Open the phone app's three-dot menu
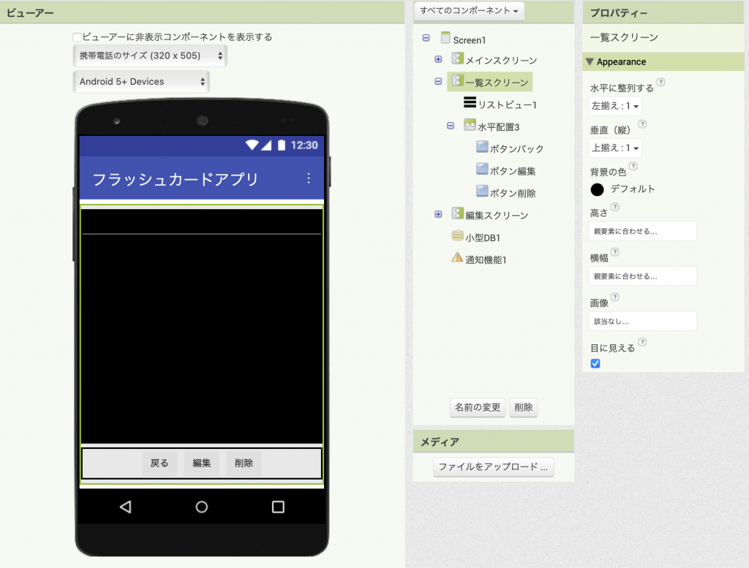Image resolution: width=749 pixels, height=568 pixels. click(309, 178)
